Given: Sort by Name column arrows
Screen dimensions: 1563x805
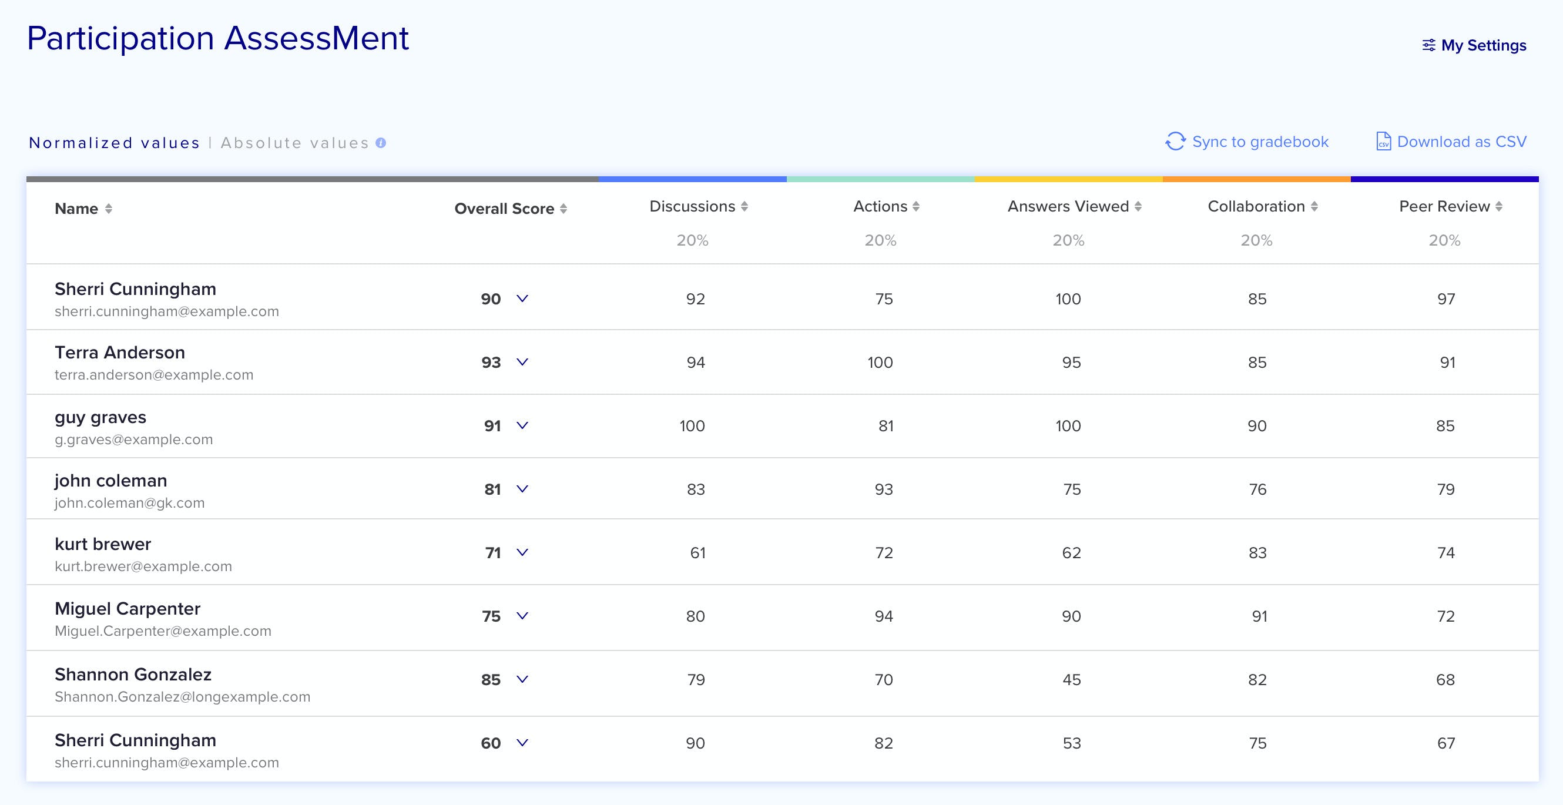Looking at the screenshot, I should 109,209.
